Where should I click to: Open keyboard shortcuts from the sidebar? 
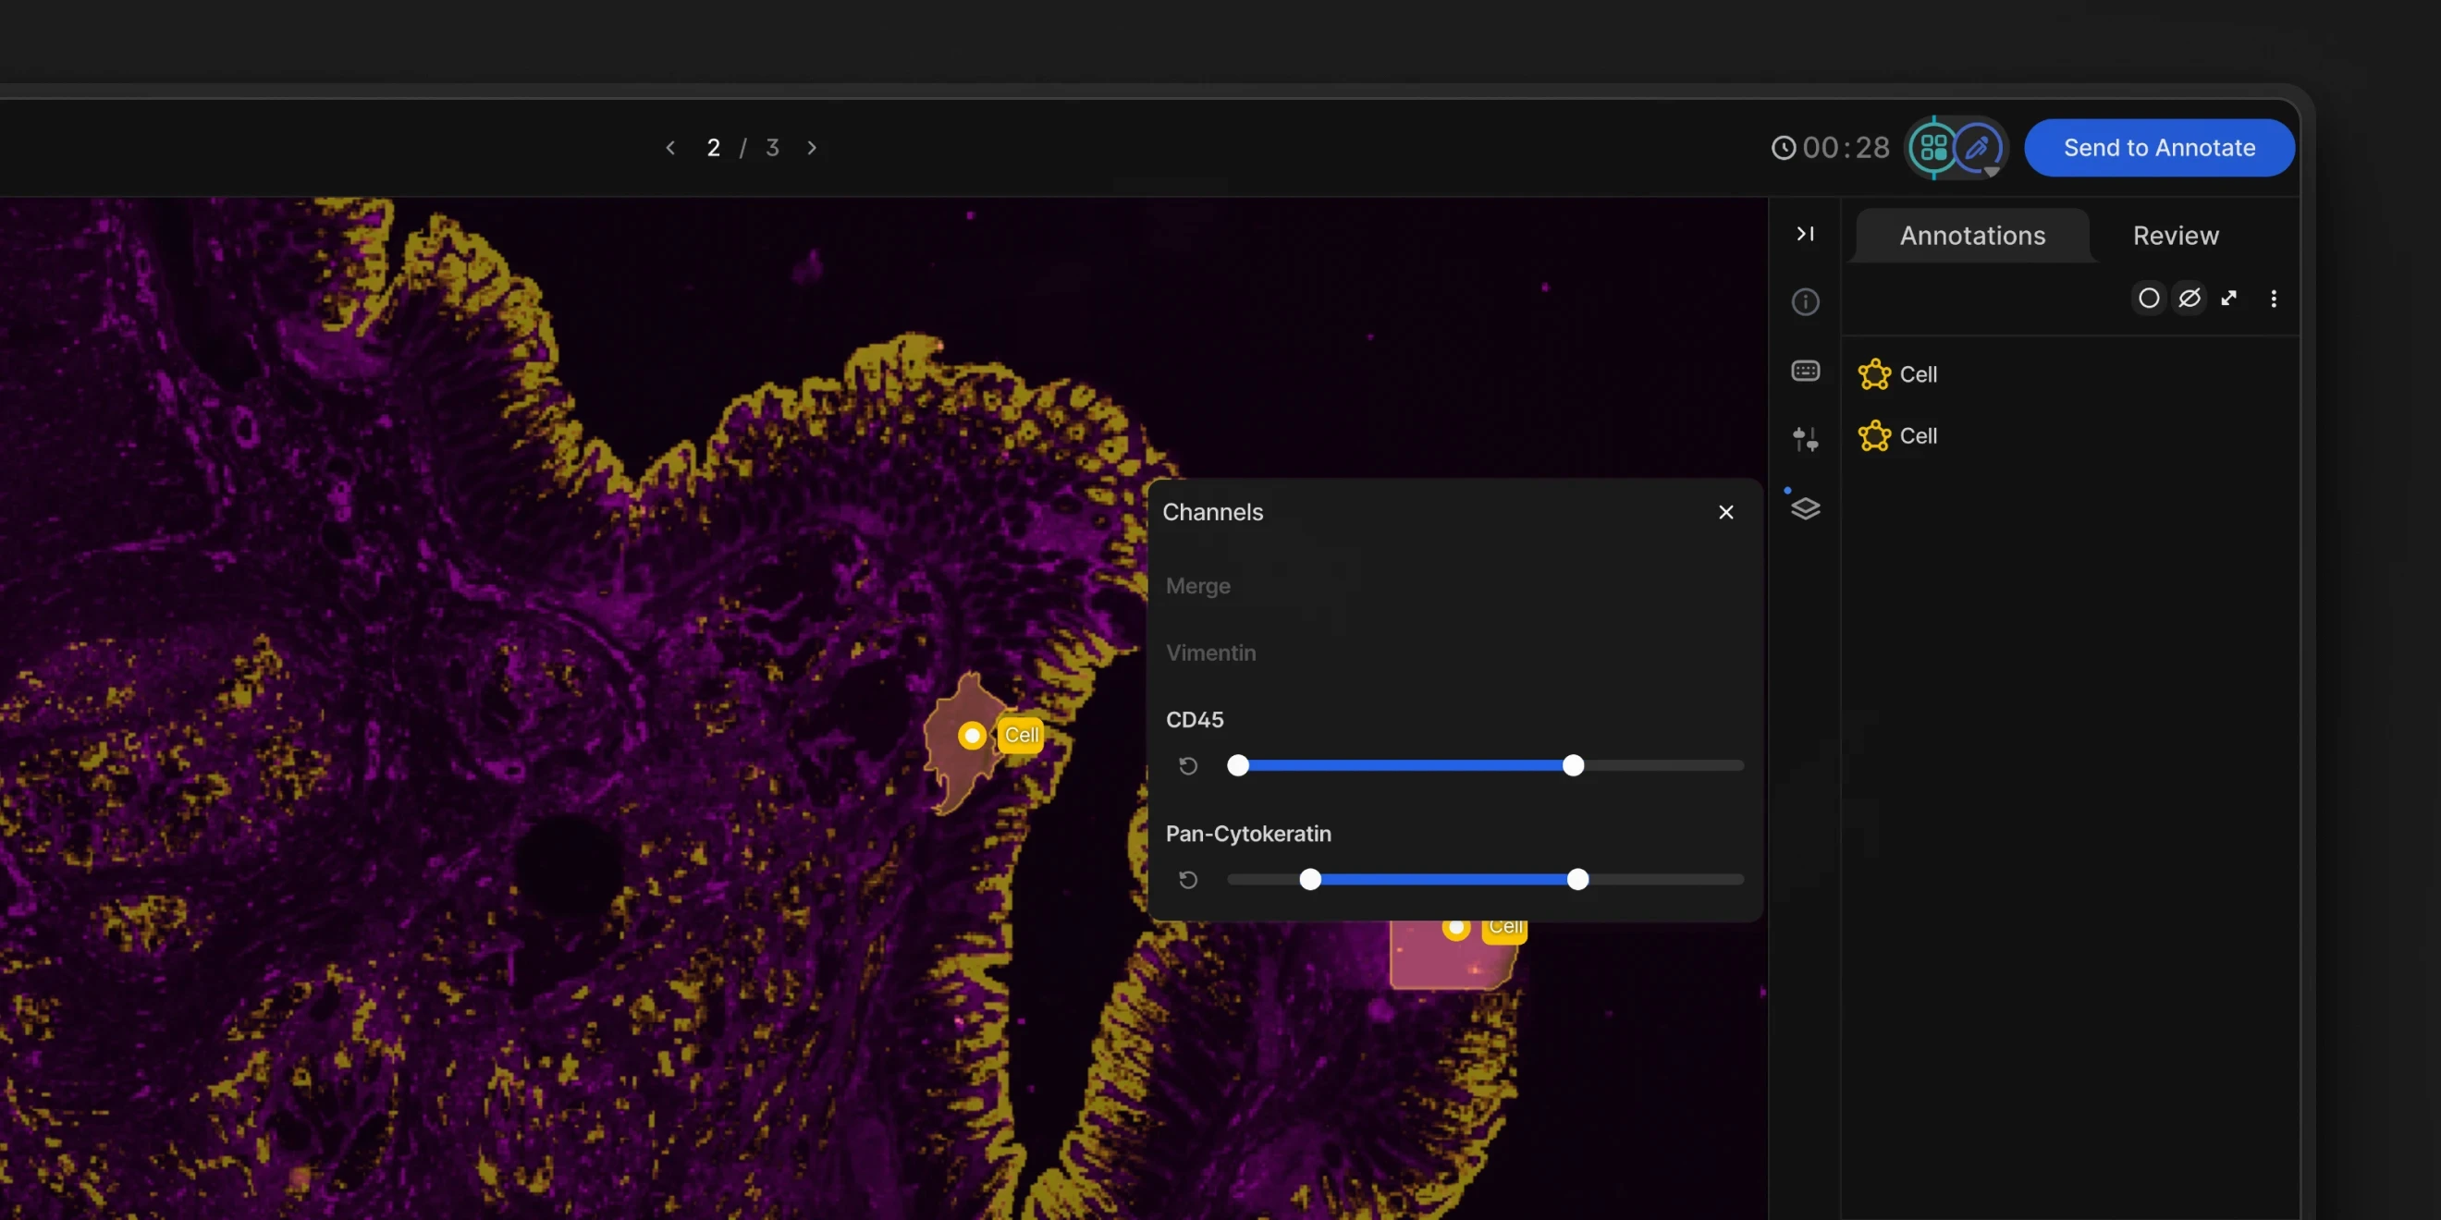[x=1805, y=371]
